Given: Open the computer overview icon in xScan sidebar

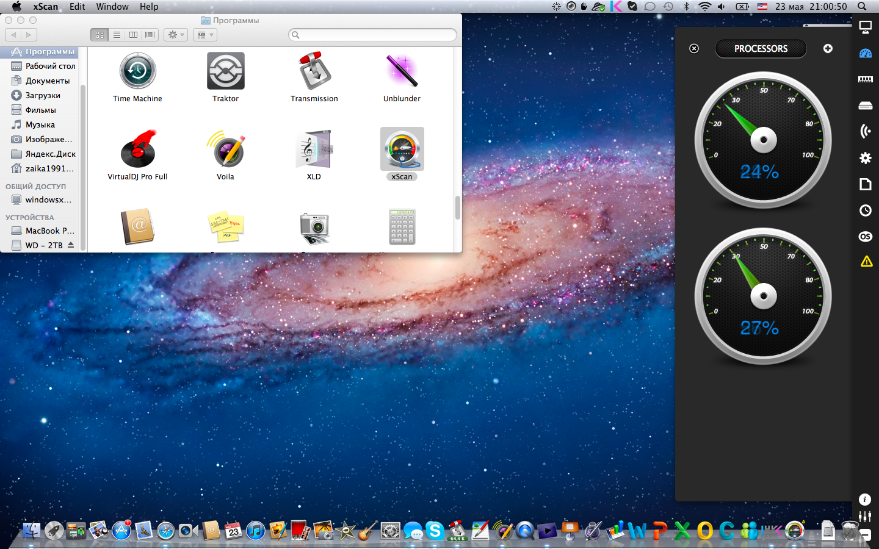Looking at the screenshot, I should click(x=865, y=27).
